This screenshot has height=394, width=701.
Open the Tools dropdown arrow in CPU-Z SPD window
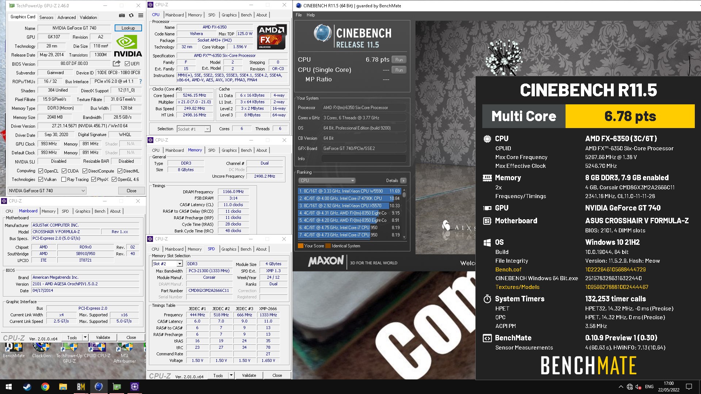(231, 375)
